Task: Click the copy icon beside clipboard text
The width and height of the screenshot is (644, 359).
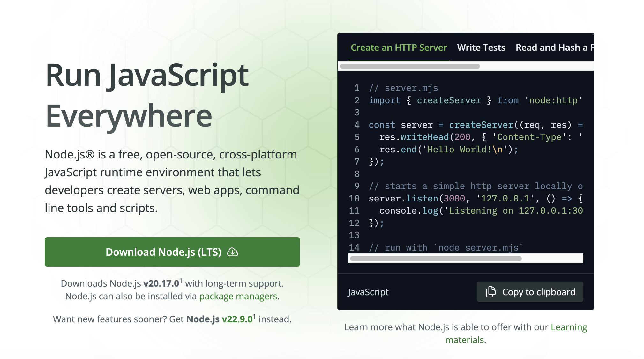Action: [x=490, y=292]
